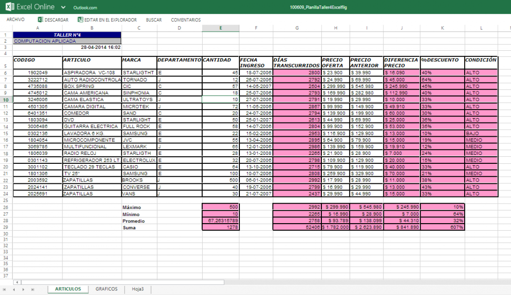Go to the Outlook.com link
Image resolution: width=511 pixels, height=295 pixels.
(x=85, y=8)
